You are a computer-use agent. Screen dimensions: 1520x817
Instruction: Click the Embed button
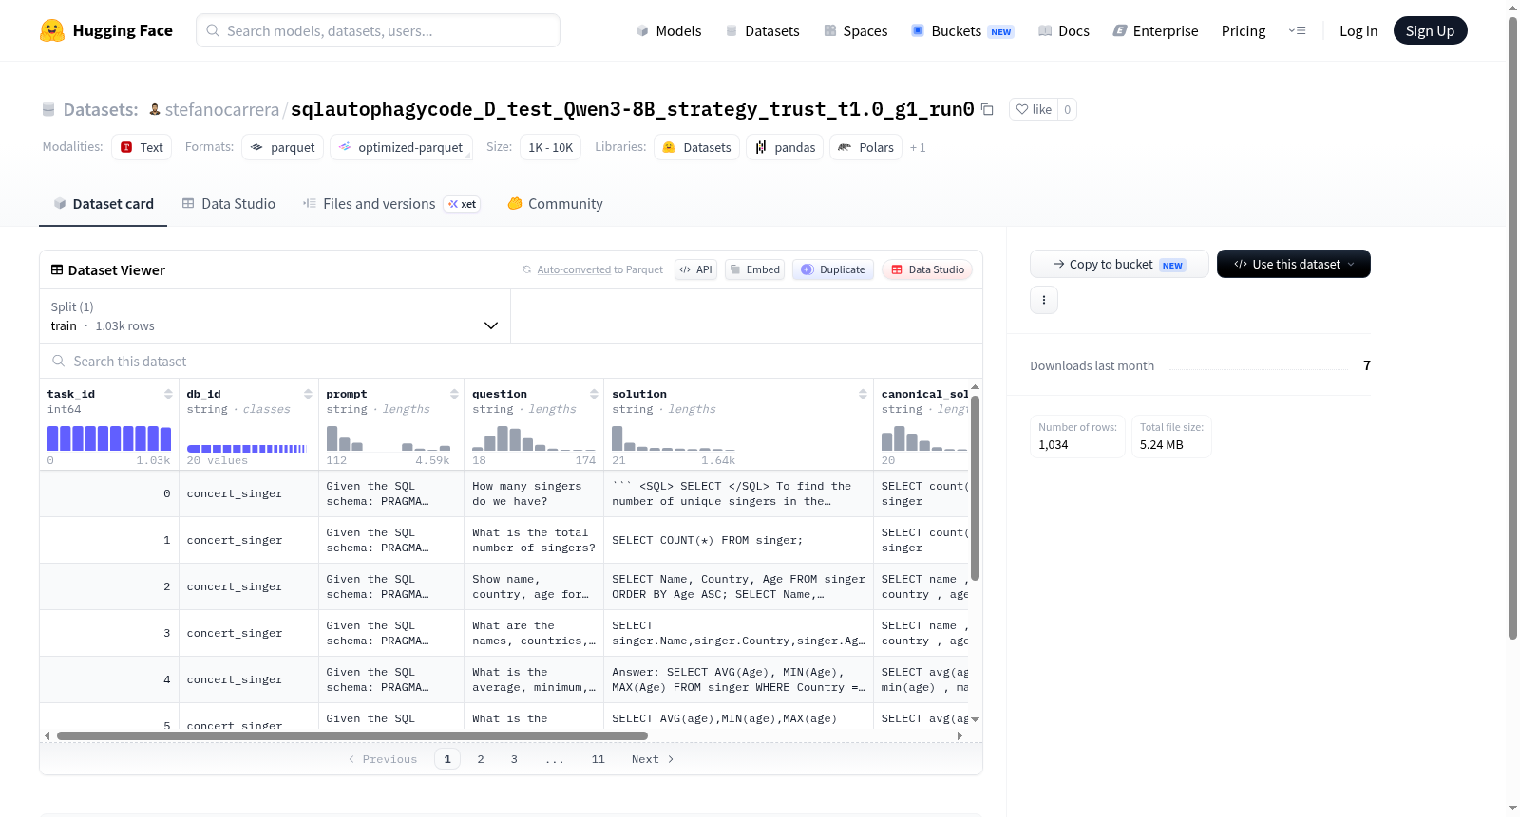[754, 269]
